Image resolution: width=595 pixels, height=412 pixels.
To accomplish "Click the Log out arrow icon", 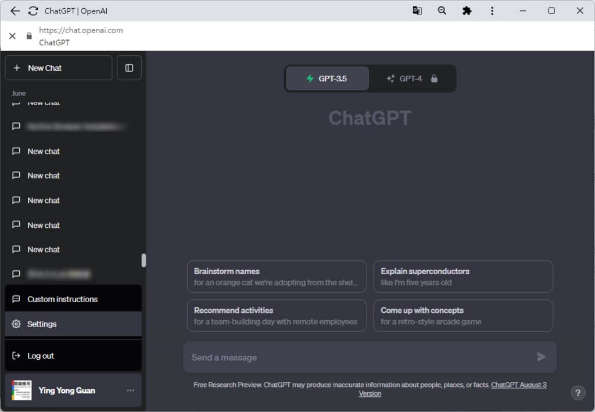I will click(x=16, y=356).
